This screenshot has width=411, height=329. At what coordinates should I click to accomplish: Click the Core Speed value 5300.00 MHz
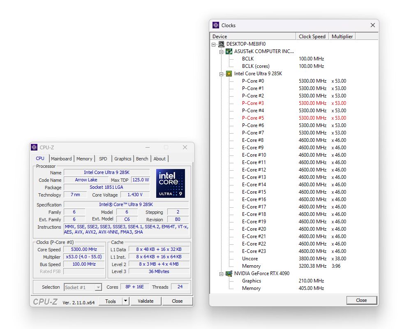[x=84, y=249]
